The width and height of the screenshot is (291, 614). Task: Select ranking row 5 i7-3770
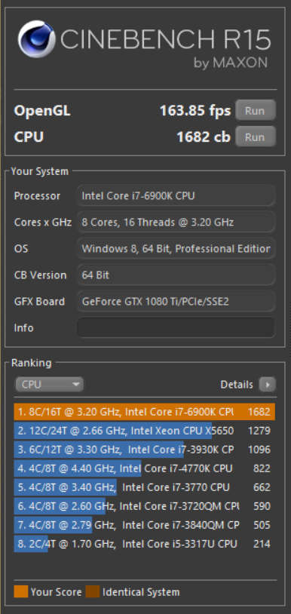tap(144, 487)
